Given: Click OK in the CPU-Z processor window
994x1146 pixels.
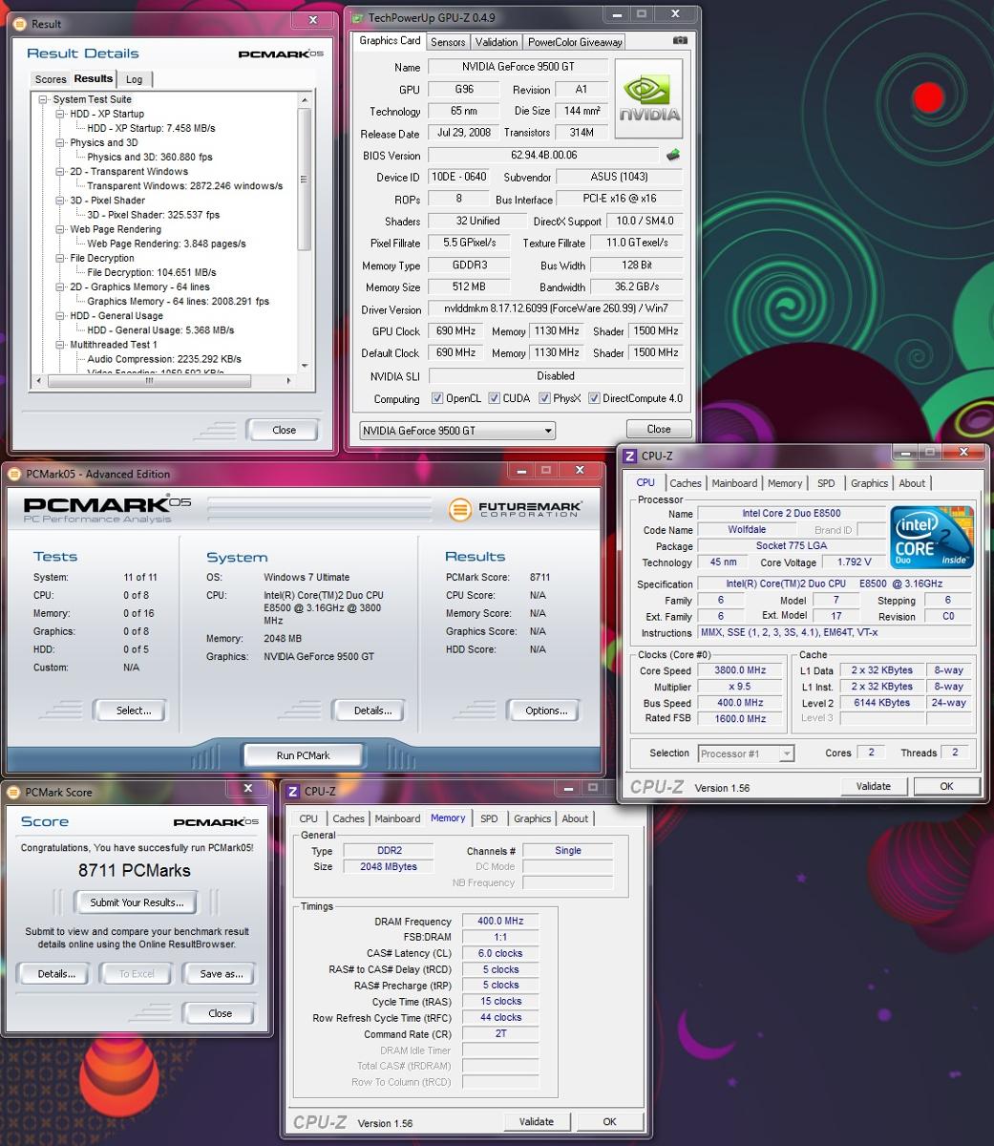Looking at the screenshot, I should tap(946, 786).
